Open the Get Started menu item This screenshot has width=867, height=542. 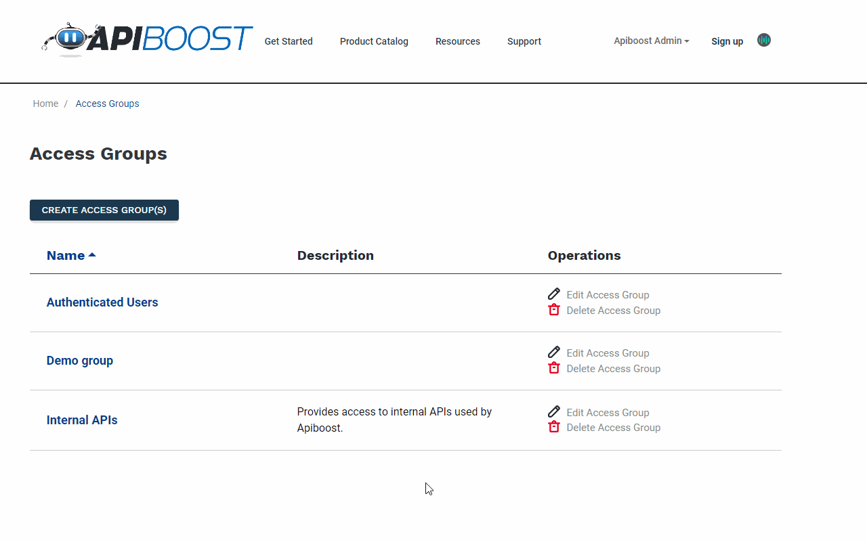coord(289,41)
